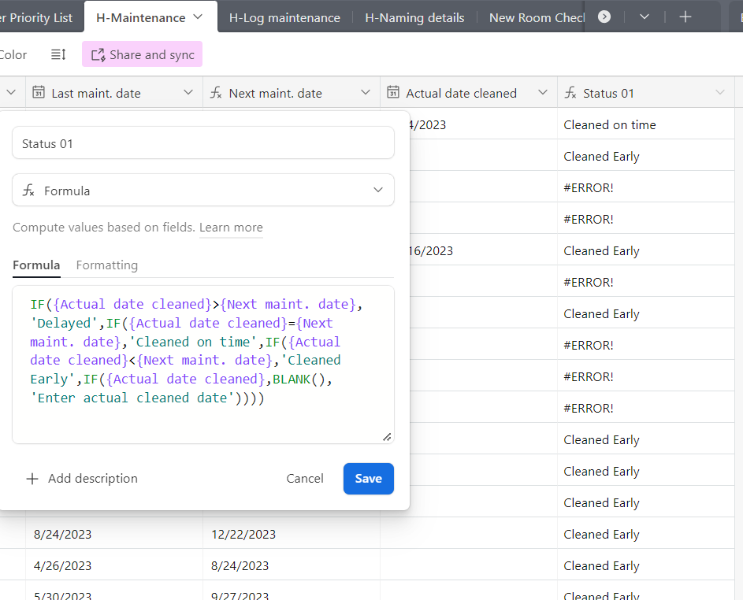
Task: Add a new table with the plus icon
Action: tap(685, 17)
